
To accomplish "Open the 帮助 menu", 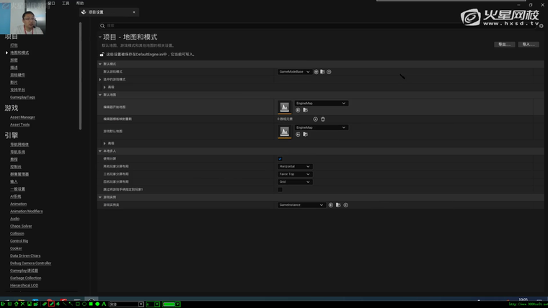I will click(80, 3).
